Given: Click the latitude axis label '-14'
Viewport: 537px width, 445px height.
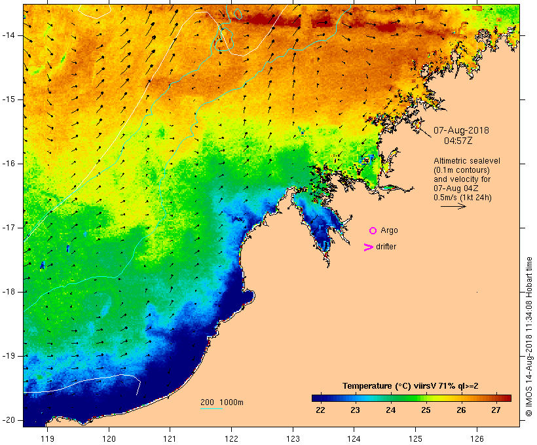Looking at the screenshot, I should 8,35.
